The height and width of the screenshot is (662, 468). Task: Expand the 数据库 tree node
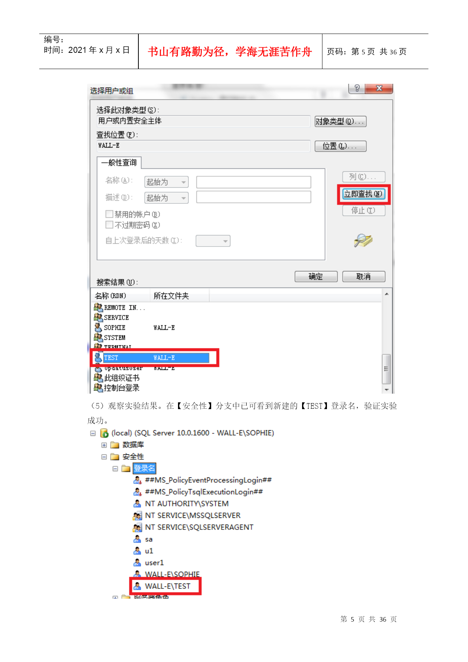click(x=104, y=445)
